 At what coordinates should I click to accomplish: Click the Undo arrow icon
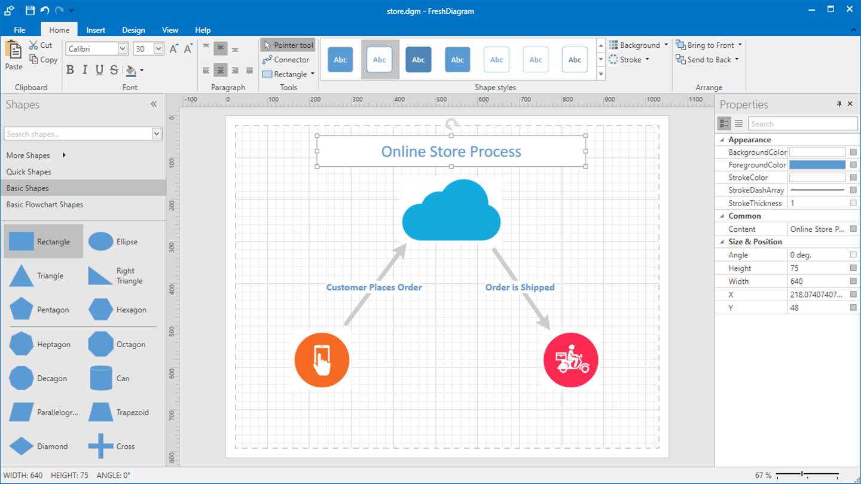pos(45,10)
